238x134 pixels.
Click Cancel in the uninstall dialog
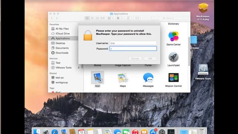tap(135, 58)
